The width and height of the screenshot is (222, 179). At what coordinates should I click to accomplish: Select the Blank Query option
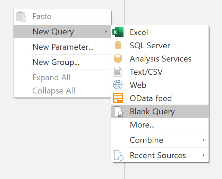(152, 112)
